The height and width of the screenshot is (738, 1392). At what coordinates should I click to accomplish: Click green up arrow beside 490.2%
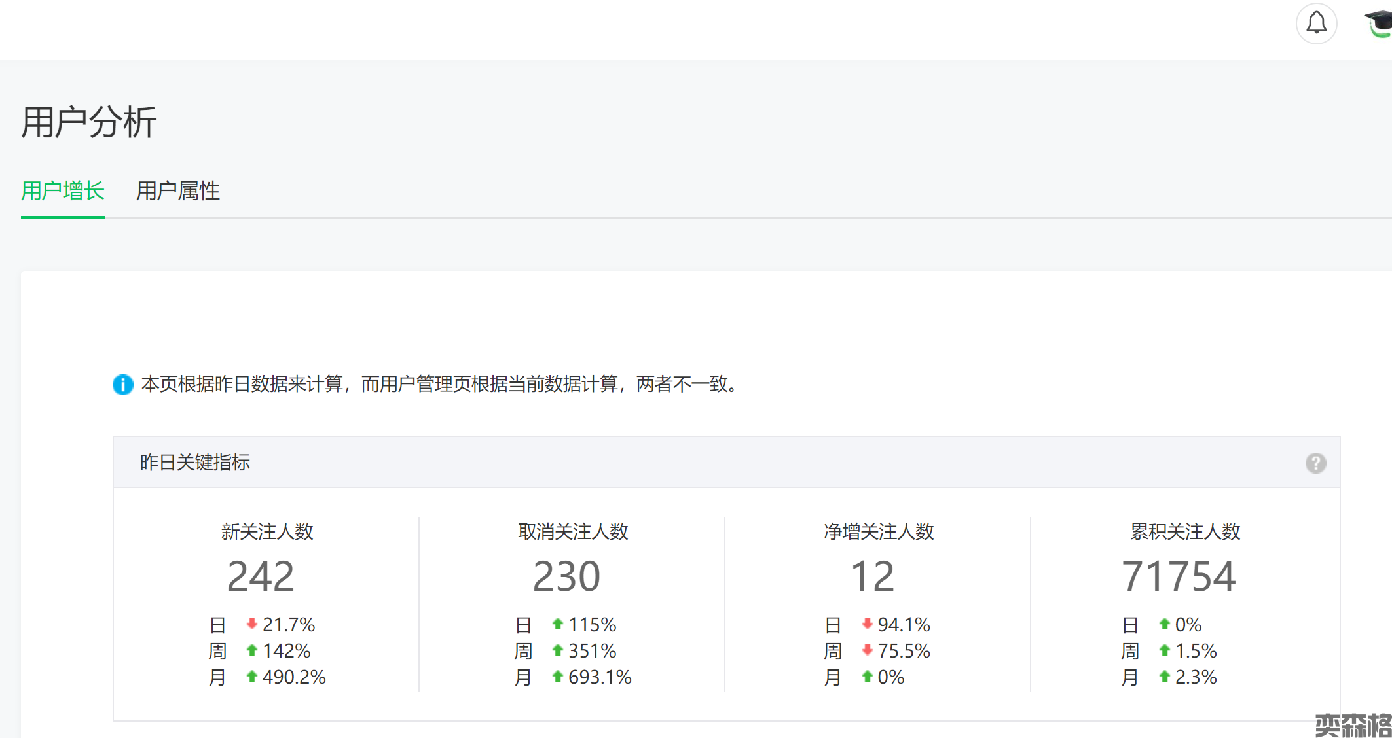pyautogui.click(x=251, y=676)
